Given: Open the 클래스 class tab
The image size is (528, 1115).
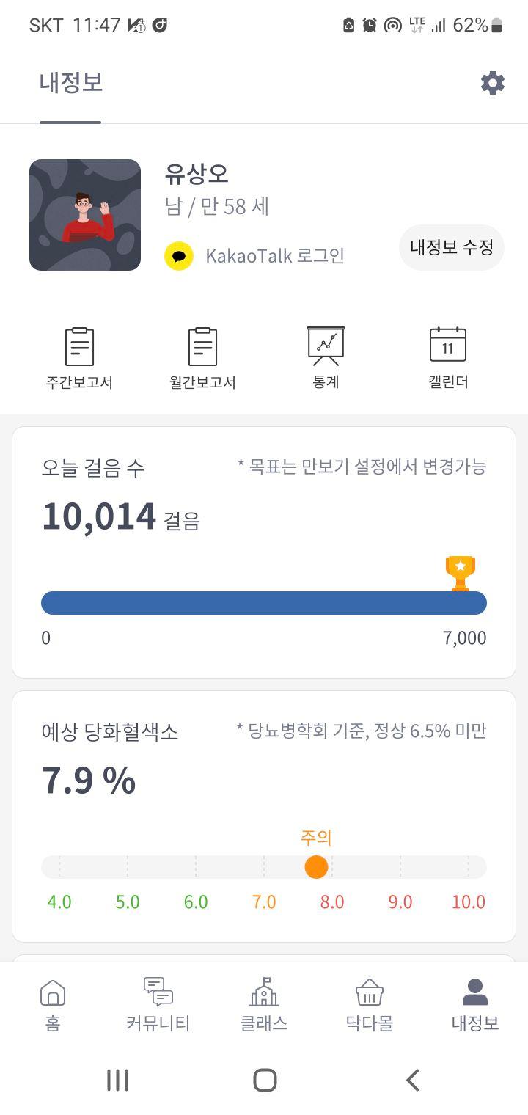Looking at the screenshot, I should tap(264, 1005).
